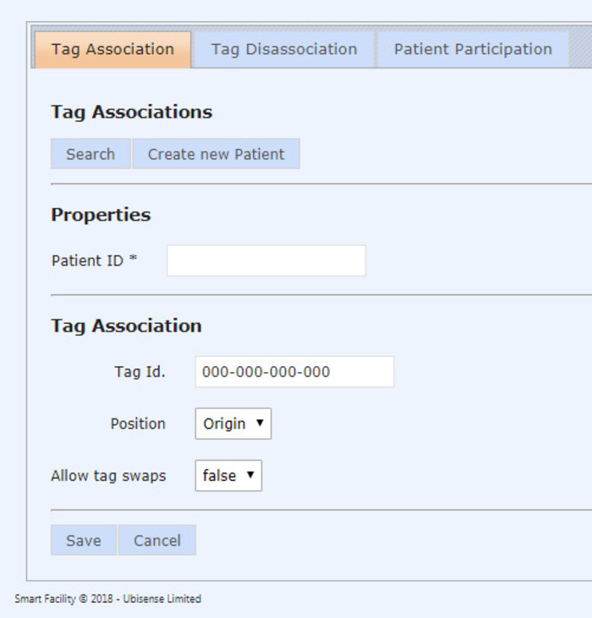Switch to the Tag Association tab

112,49
